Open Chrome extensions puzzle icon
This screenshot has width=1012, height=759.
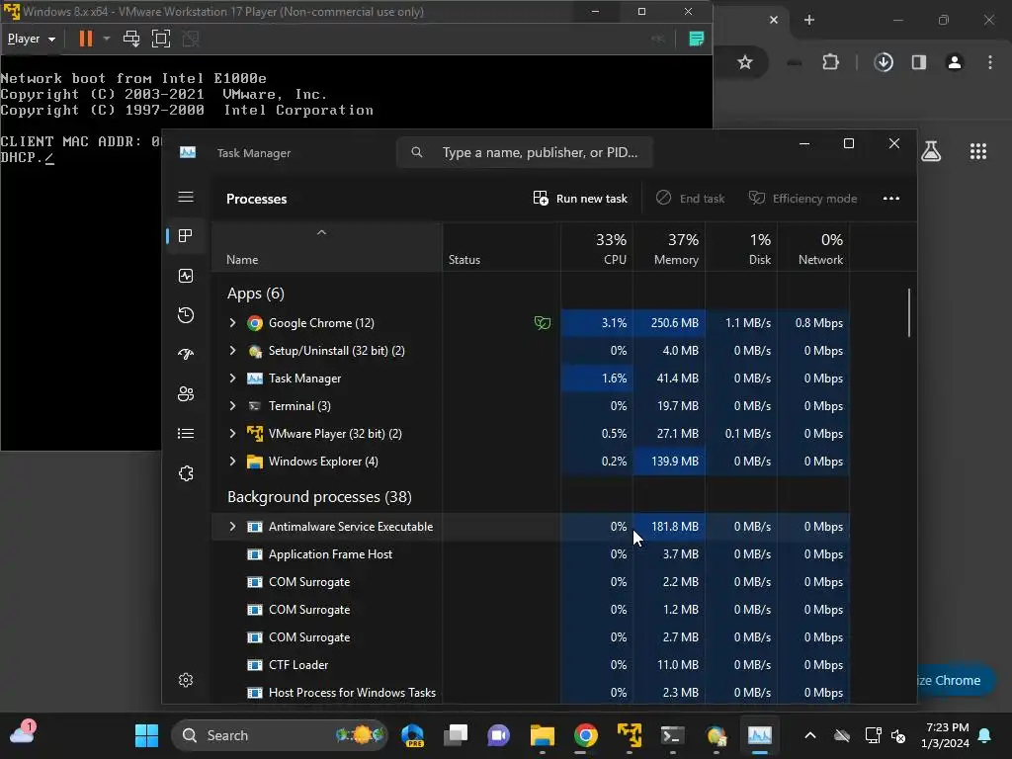point(830,62)
